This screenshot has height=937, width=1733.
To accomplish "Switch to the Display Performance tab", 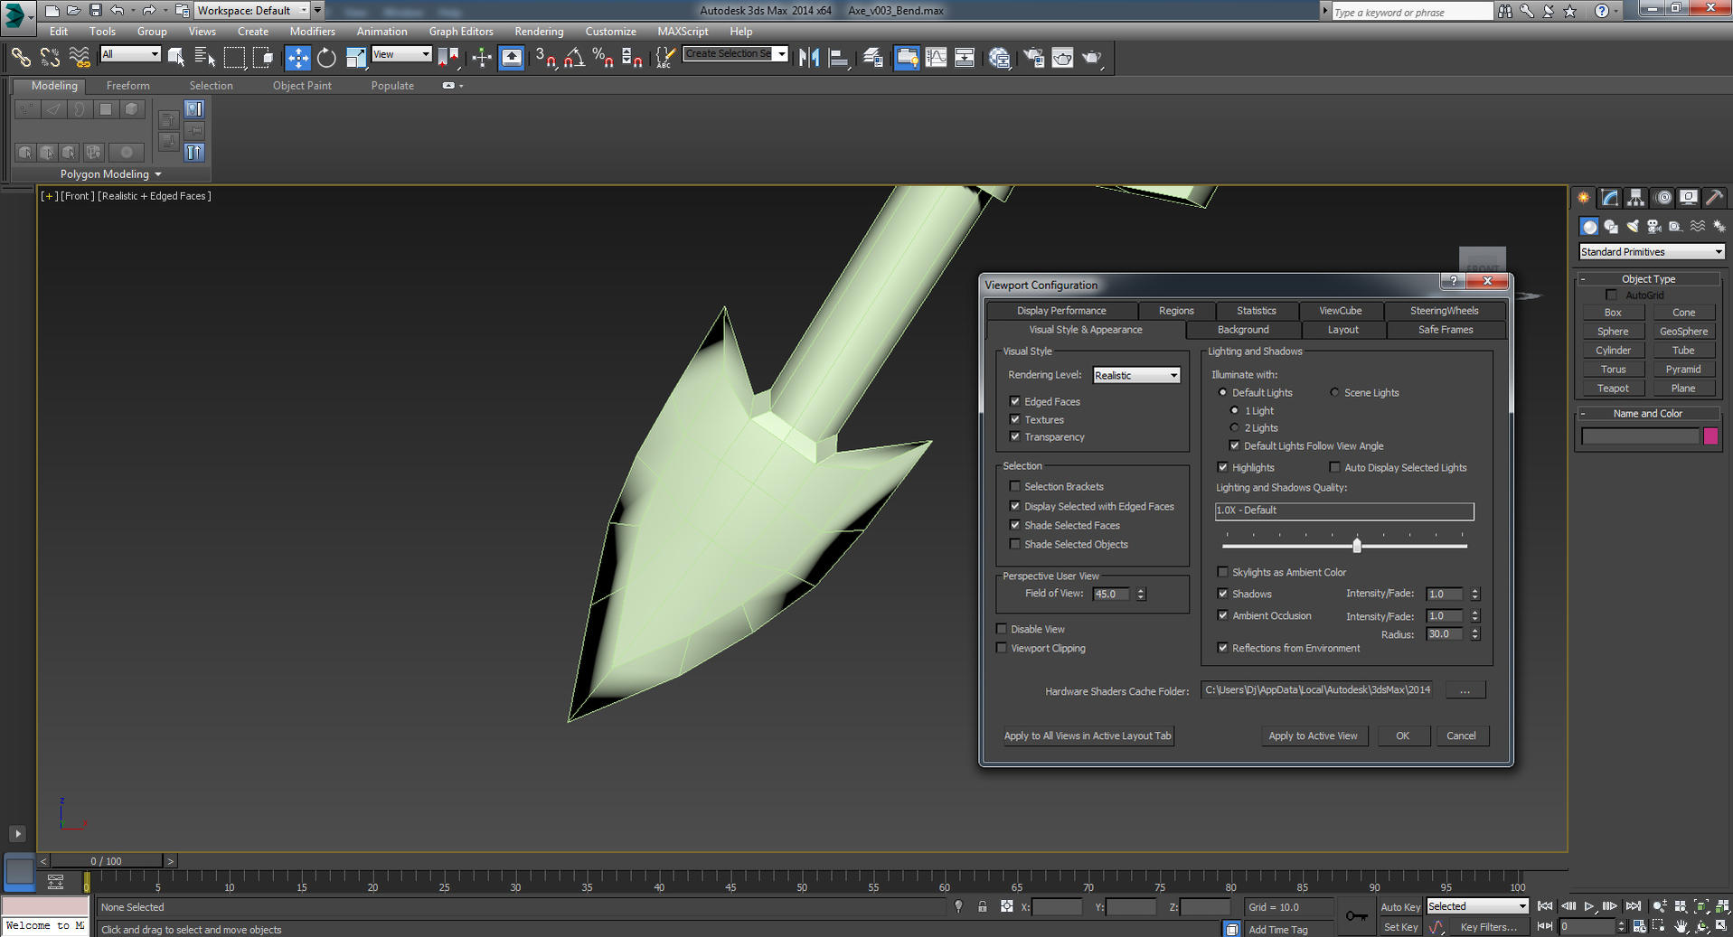I will coord(1060,310).
